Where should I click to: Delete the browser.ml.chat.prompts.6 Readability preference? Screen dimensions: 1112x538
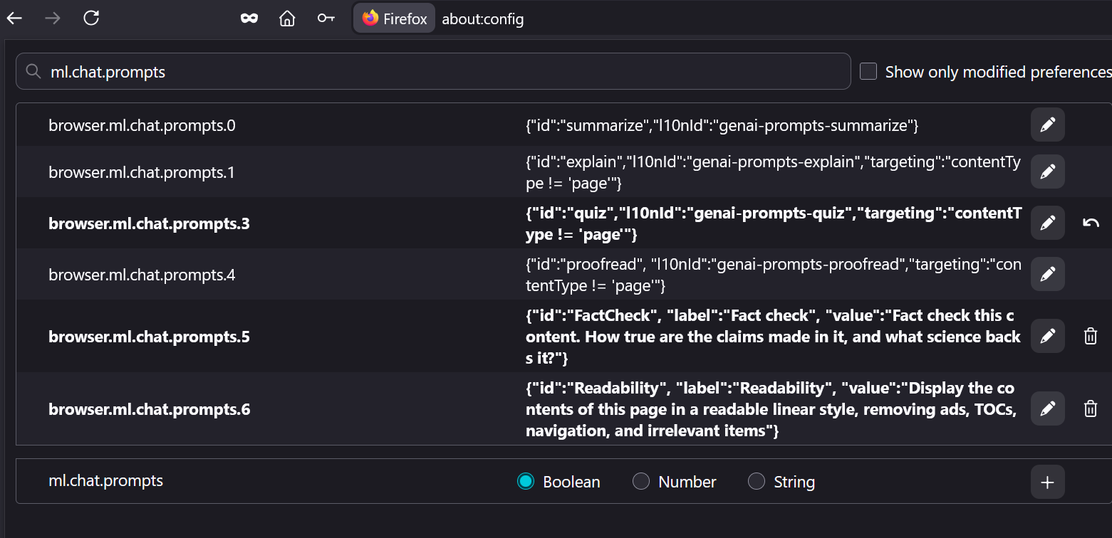pos(1091,408)
